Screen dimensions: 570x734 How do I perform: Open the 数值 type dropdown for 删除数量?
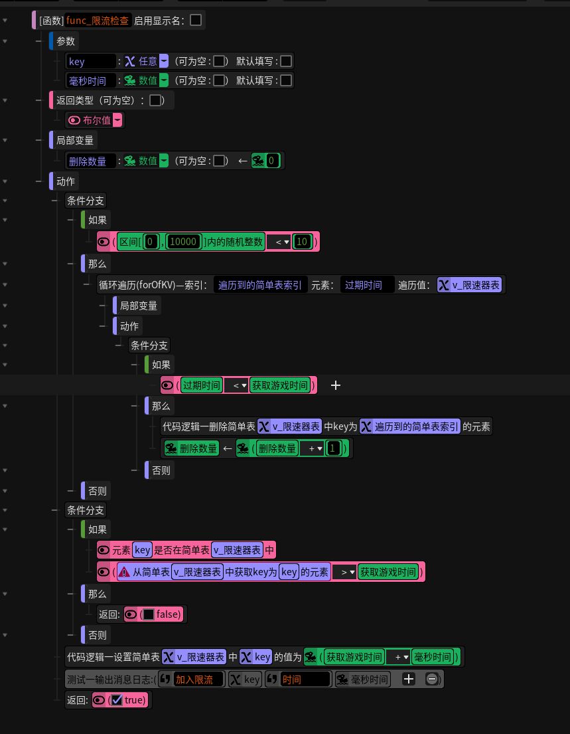pyautogui.click(x=164, y=161)
